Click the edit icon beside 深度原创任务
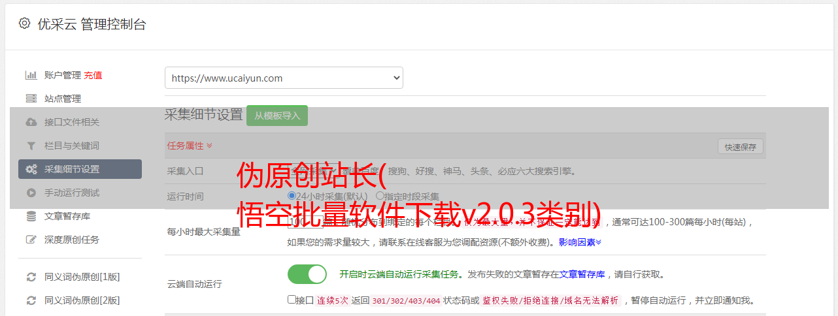The height and width of the screenshot is (316, 838). (31, 240)
